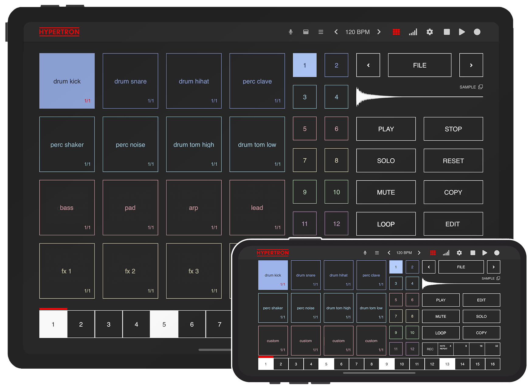532x389 pixels.
Task: Set note repeat to 32 on phone
Action: (492, 349)
